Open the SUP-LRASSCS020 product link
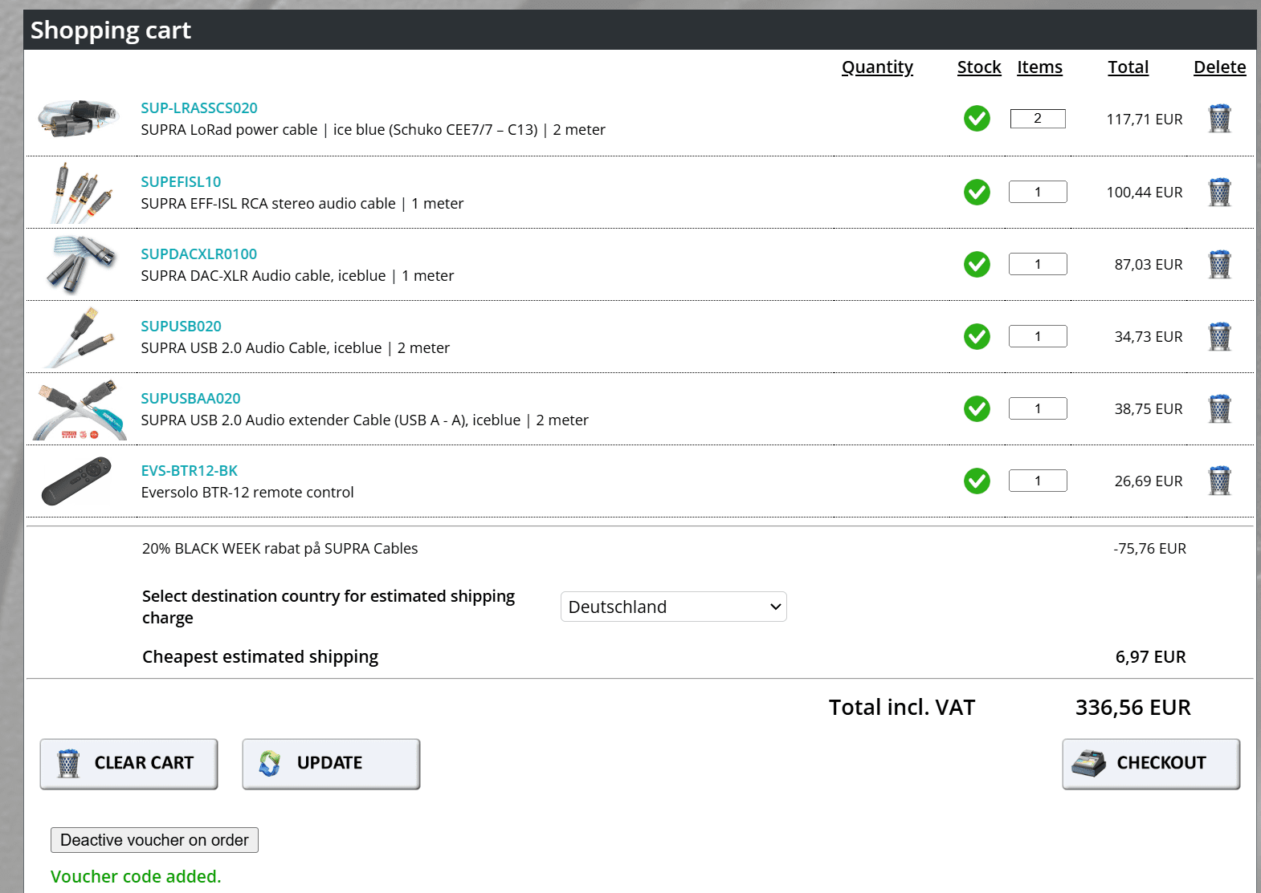The width and height of the screenshot is (1261, 893). [199, 108]
